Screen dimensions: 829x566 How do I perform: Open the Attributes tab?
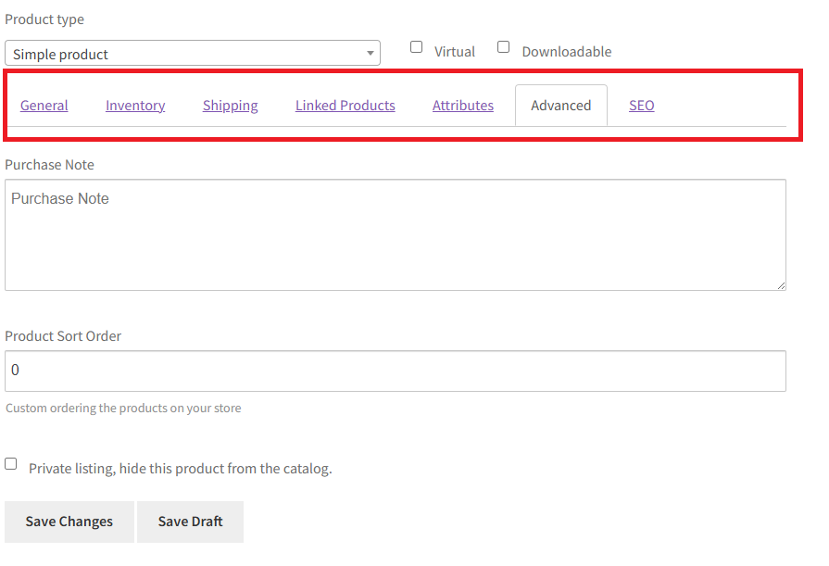coord(463,106)
